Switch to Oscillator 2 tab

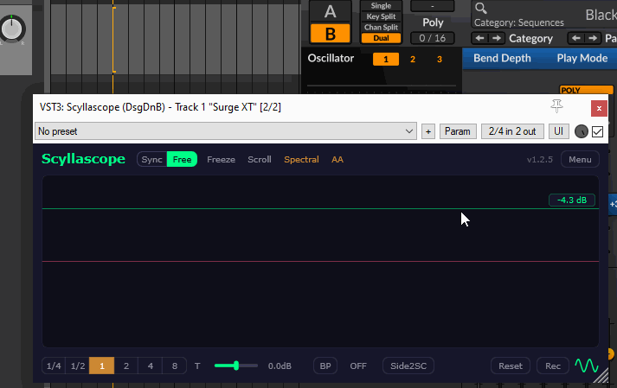(413, 59)
